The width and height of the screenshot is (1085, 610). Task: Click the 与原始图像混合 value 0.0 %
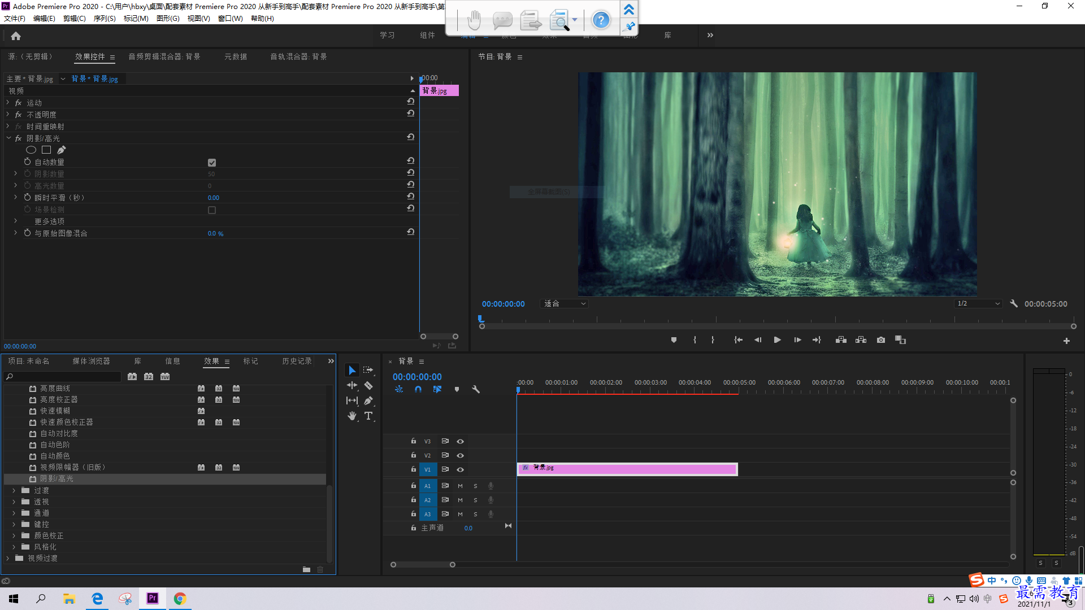click(215, 233)
